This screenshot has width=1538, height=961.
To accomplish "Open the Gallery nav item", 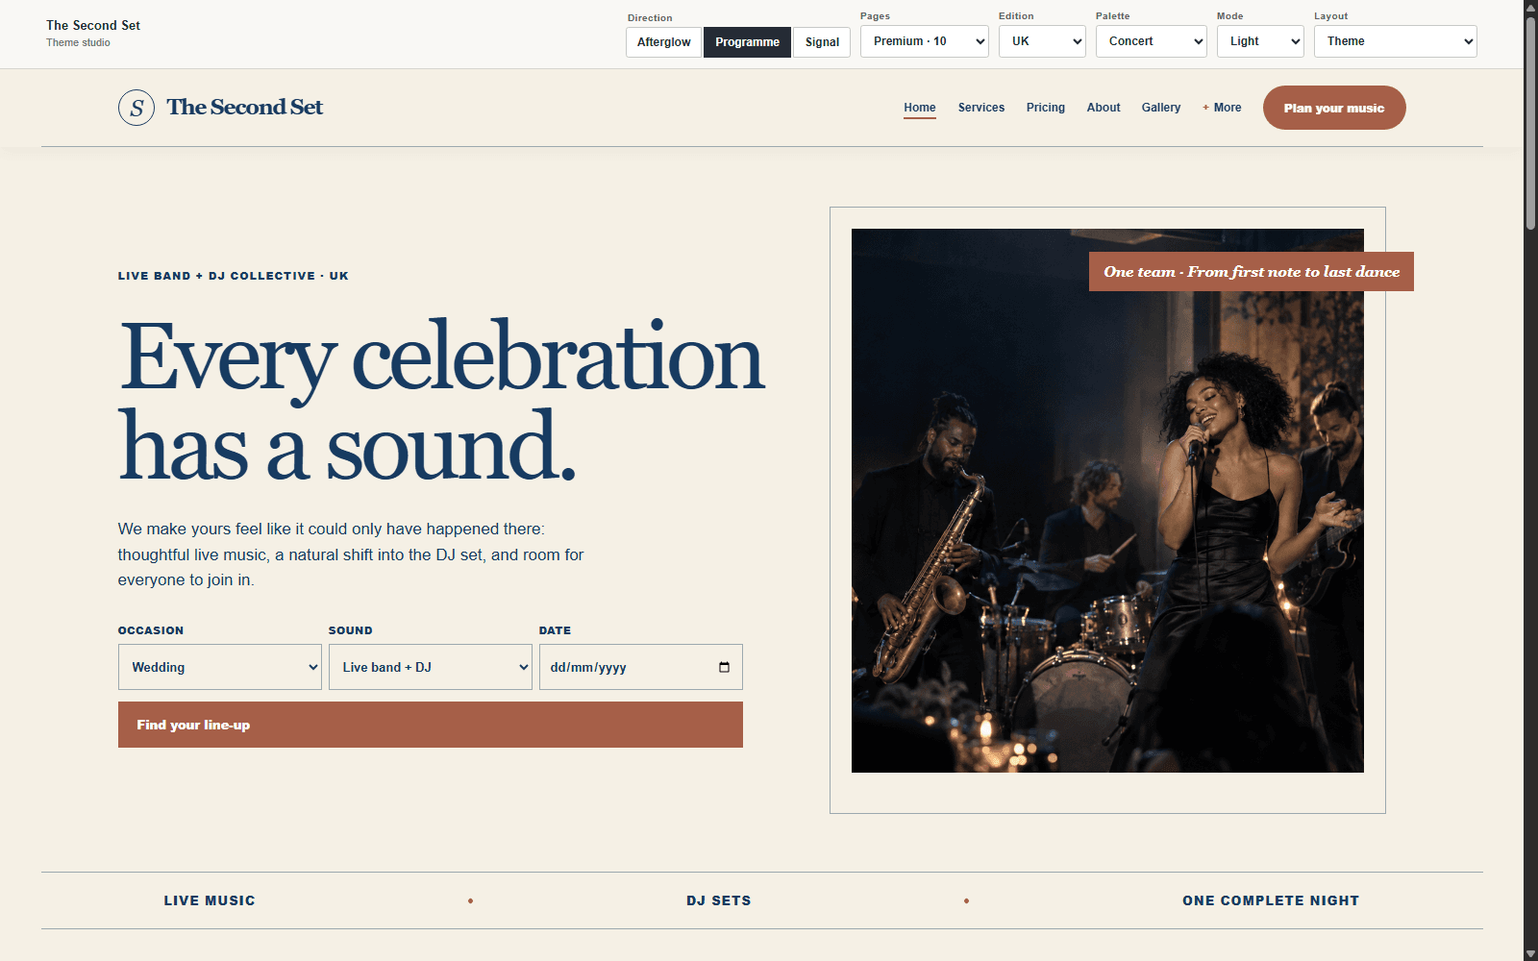I will [1161, 108].
